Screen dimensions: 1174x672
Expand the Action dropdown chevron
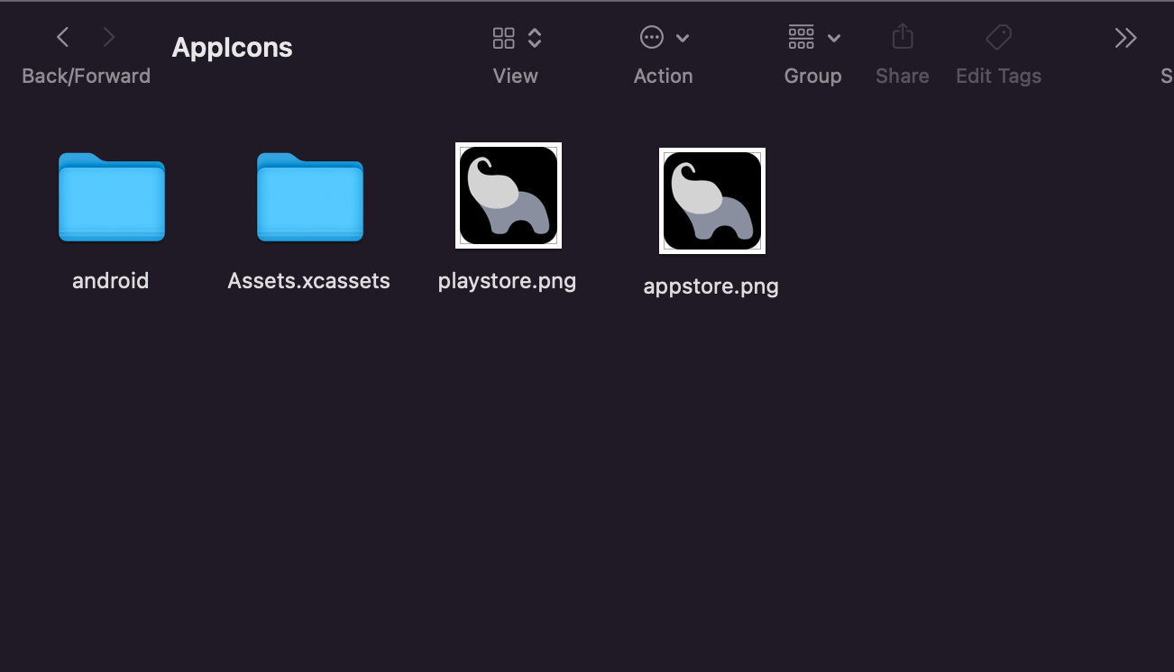click(x=683, y=38)
